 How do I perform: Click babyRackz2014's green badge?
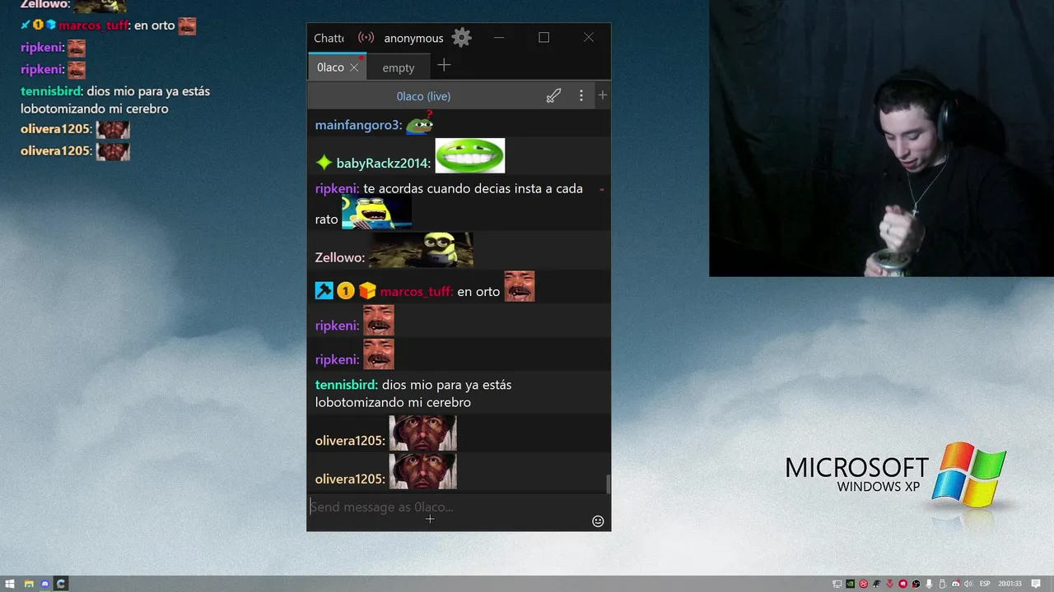pyautogui.click(x=324, y=163)
